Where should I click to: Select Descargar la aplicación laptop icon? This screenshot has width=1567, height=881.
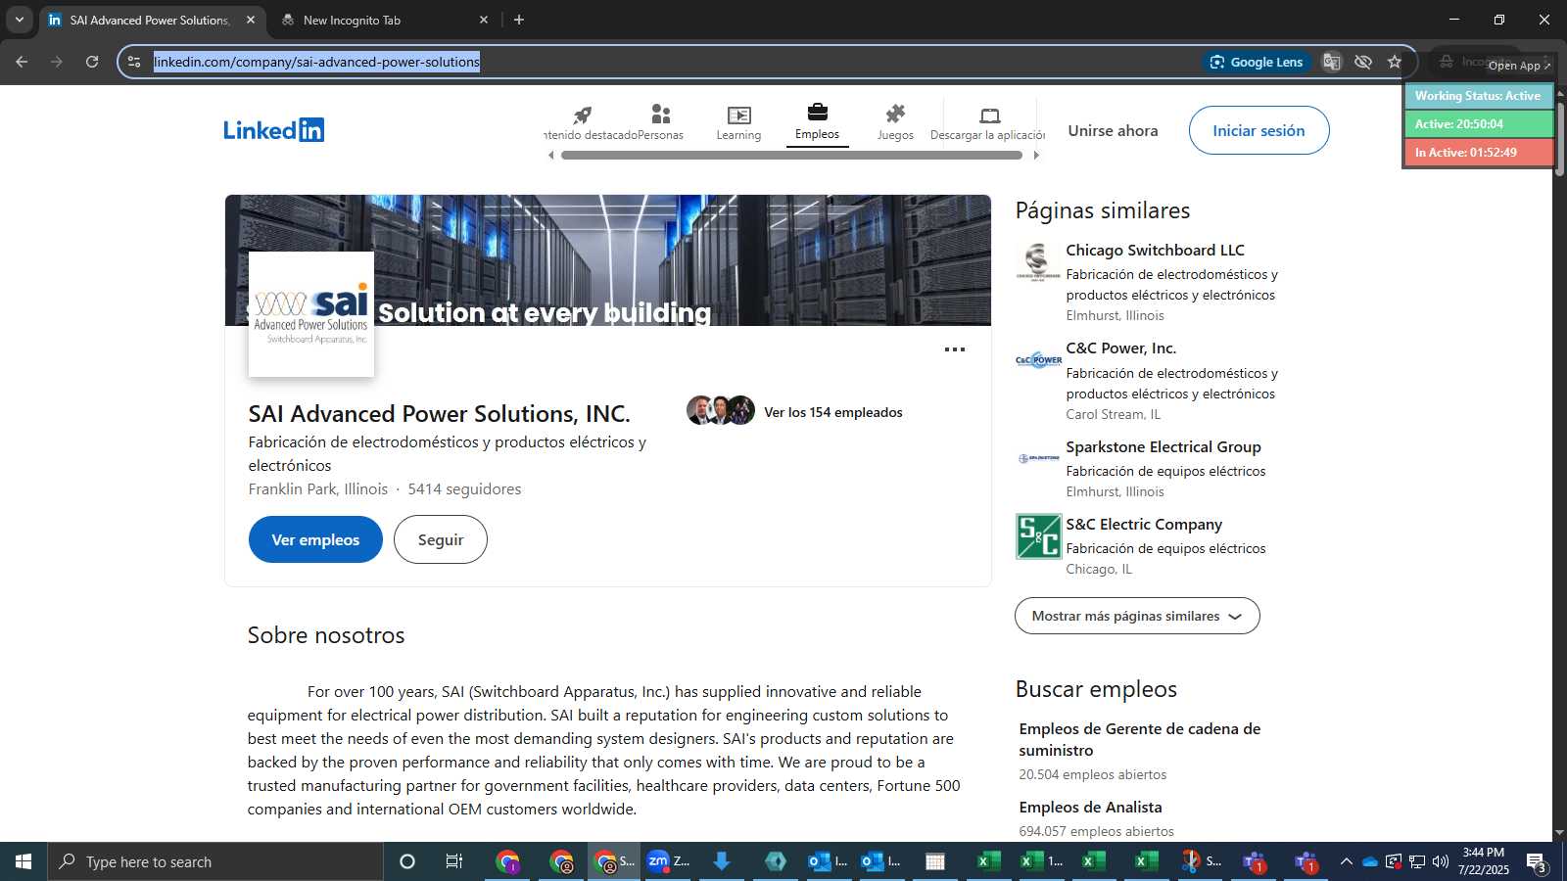coord(989,122)
